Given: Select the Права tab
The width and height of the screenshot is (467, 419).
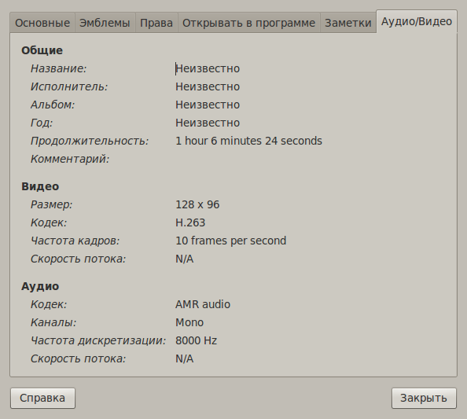Looking at the screenshot, I should pos(156,23).
